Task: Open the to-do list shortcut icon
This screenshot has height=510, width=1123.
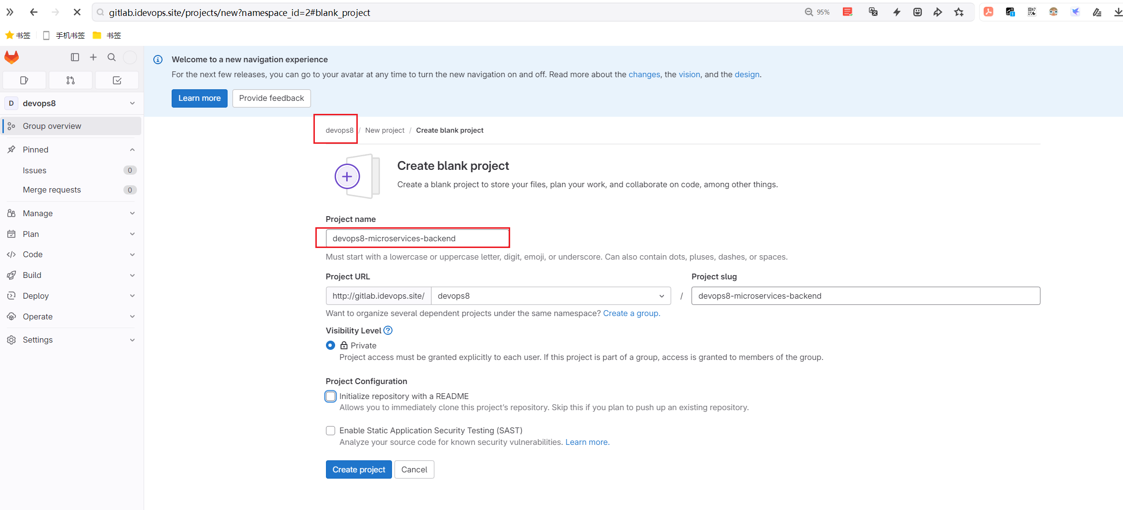Action: pos(117,80)
